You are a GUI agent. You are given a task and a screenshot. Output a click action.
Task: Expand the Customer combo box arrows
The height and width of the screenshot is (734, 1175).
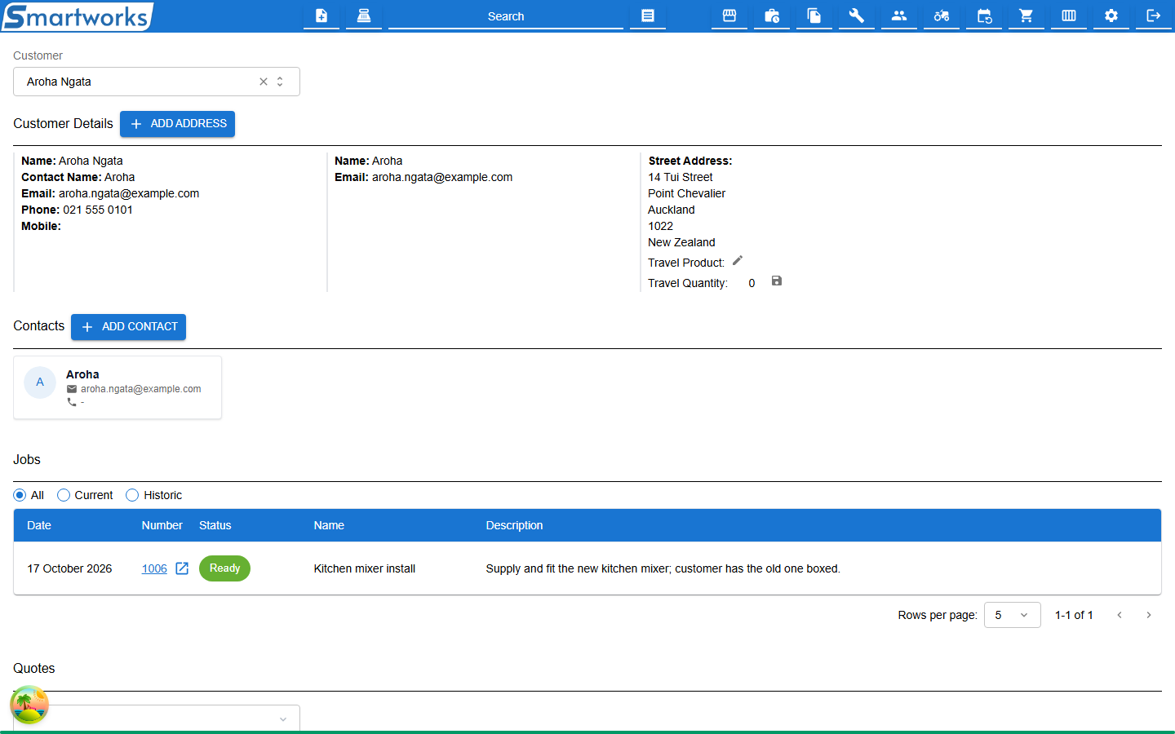coord(280,82)
